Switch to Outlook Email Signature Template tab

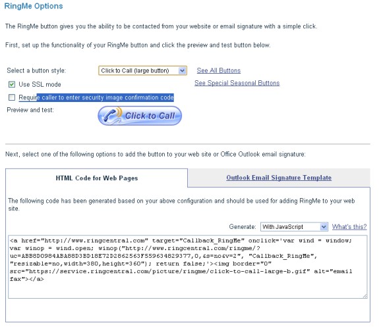click(279, 178)
